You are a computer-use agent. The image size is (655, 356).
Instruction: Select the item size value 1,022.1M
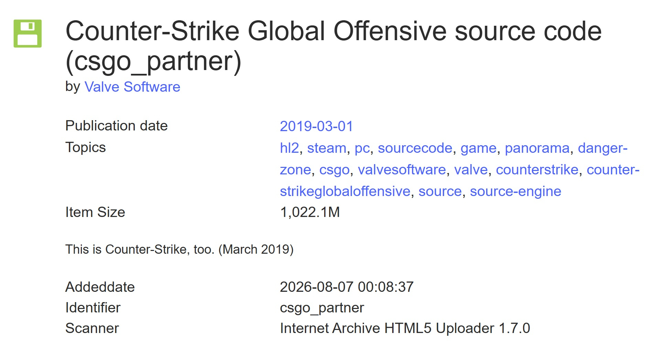pos(310,212)
